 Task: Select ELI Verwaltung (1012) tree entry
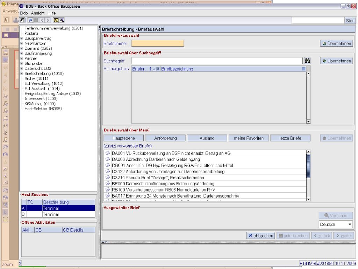click(44, 84)
